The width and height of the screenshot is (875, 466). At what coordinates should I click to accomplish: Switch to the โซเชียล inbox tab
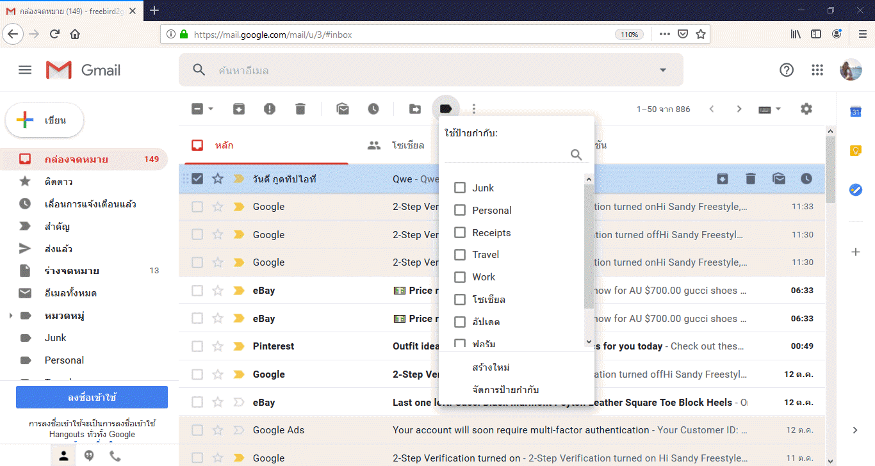coord(397,145)
